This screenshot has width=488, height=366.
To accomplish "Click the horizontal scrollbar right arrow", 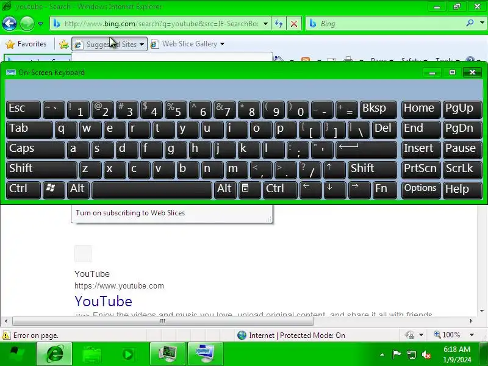I will 471,321.
